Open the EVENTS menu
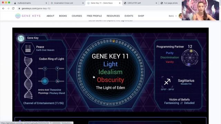This screenshot has height=124, width=221. [129, 16]
